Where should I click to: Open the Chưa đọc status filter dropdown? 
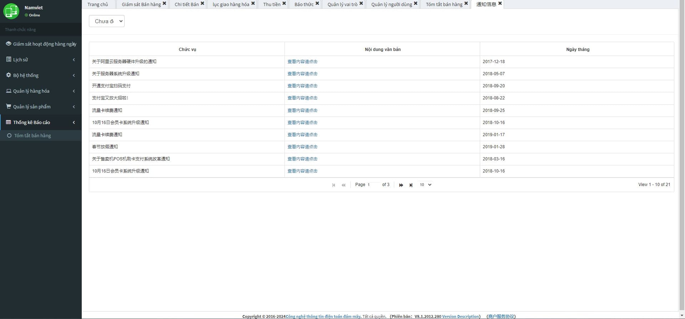pos(106,21)
